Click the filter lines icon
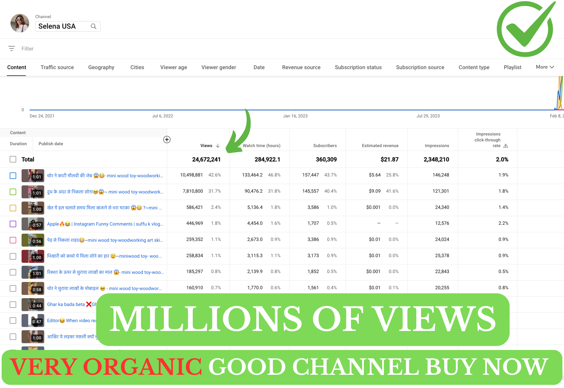The width and height of the screenshot is (564, 388). click(x=12, y=48)
